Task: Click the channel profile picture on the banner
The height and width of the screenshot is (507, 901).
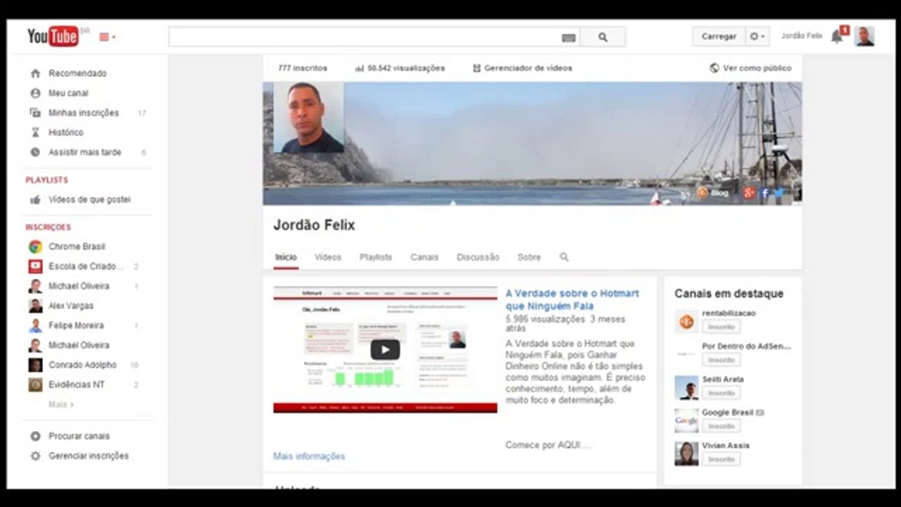Action: (x=308, y=118)
